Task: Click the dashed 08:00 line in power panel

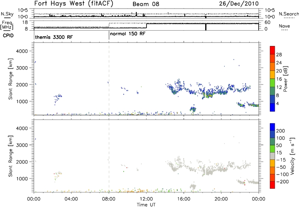Action: click(109, 79)
